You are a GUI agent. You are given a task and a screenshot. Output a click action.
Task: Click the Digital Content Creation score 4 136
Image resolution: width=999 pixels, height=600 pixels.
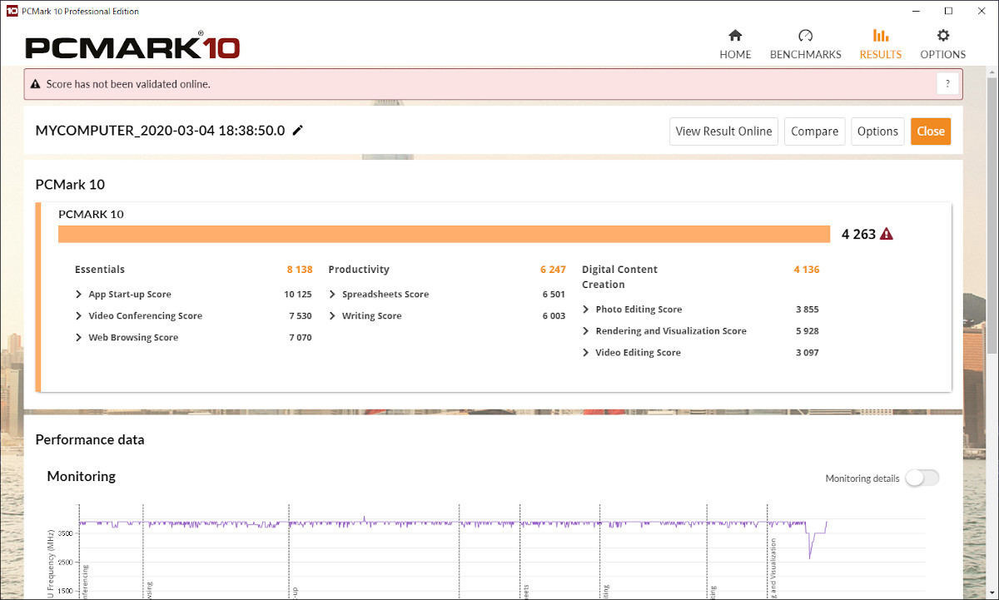click(x=807, y=270)
